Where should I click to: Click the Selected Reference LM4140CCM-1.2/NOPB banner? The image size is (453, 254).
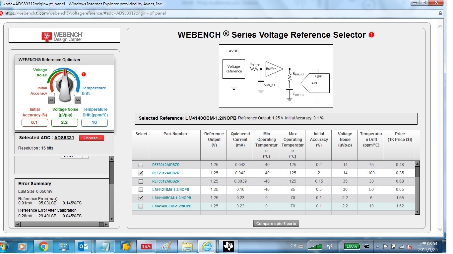click(x=276, y=118)
